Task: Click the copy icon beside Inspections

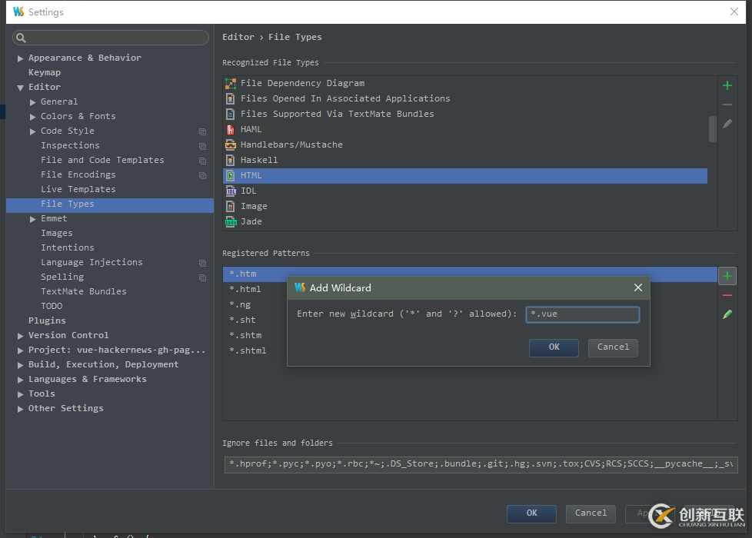Action: pos(202,146)
